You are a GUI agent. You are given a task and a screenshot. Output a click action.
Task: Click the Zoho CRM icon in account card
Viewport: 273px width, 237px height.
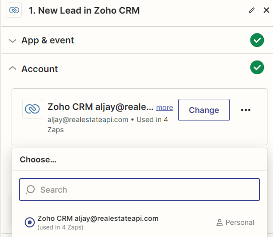point(32,109)
